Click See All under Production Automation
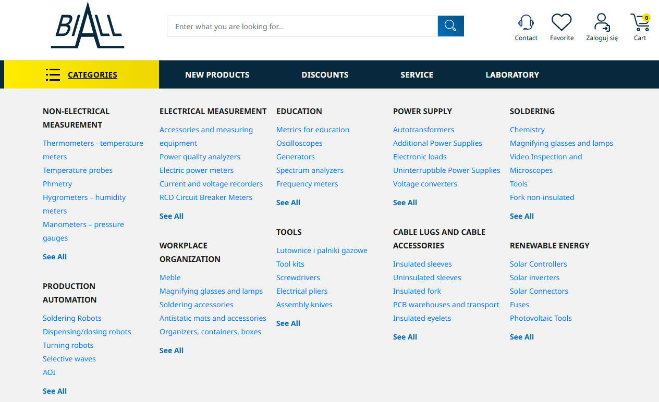The image size is (659, 402). [55, 391]
